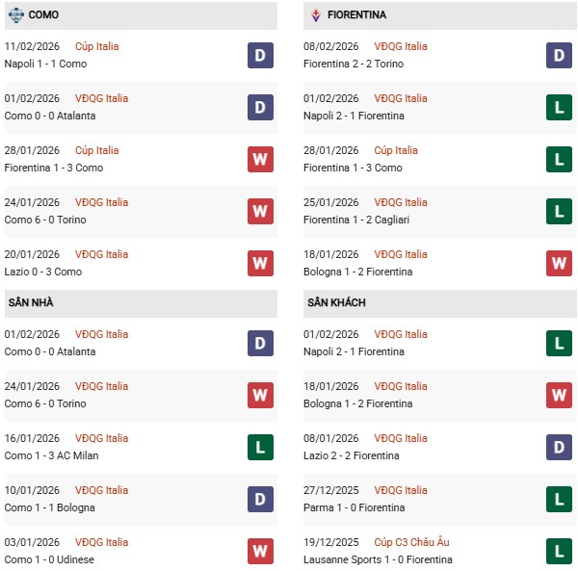Click the D badge for Napoli 1 - 1 Como
The width and height of the screenshot is (578, 571).
click(x=260, y=56)
